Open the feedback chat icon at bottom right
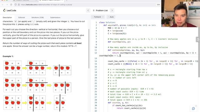The image size is (200, 112). pyautogui.click(x=193, y=109)
